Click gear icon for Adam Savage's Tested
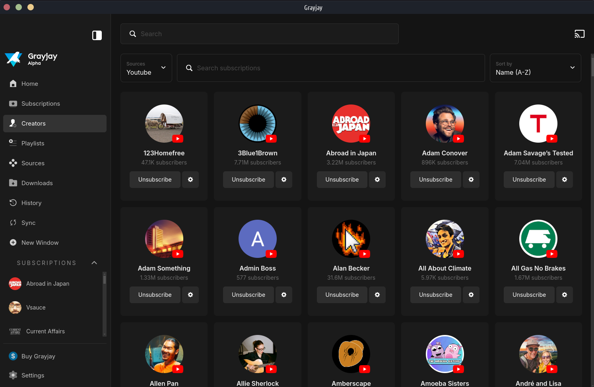This screenshot has height=387, width=594. coord(564,180)
